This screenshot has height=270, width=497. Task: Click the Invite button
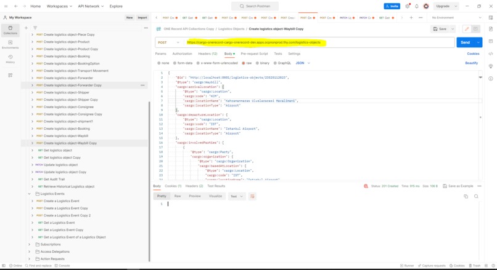tap(392, 6)
